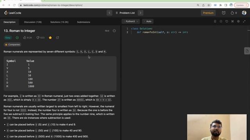The width and height of the screenshot is (250, 140).
Task: Bookmark page with star icon in address bar
Action: [x=209, y=5]
